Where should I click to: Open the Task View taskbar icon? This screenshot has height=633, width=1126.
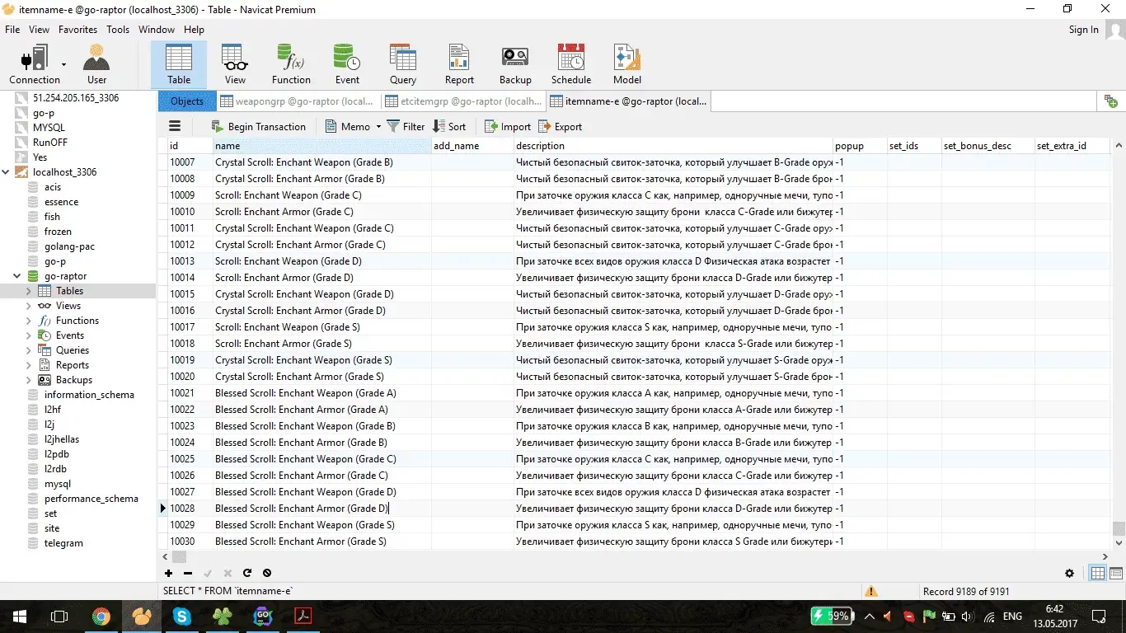59,616
